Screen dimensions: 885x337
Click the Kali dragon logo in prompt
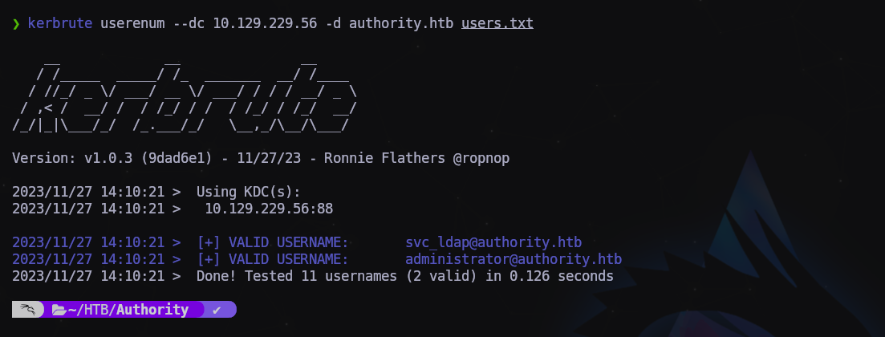click(x=28, y=310)
